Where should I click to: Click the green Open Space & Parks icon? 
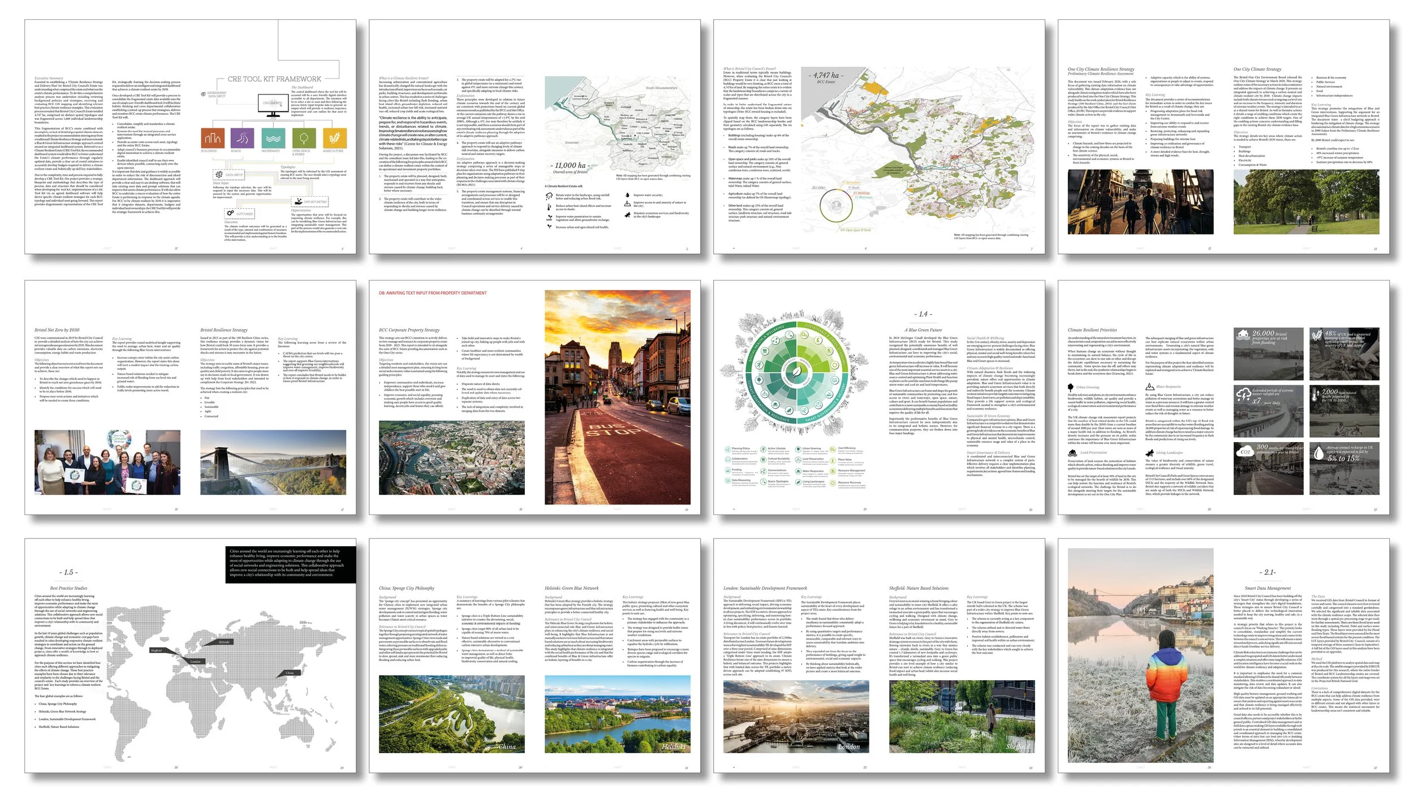304,138
